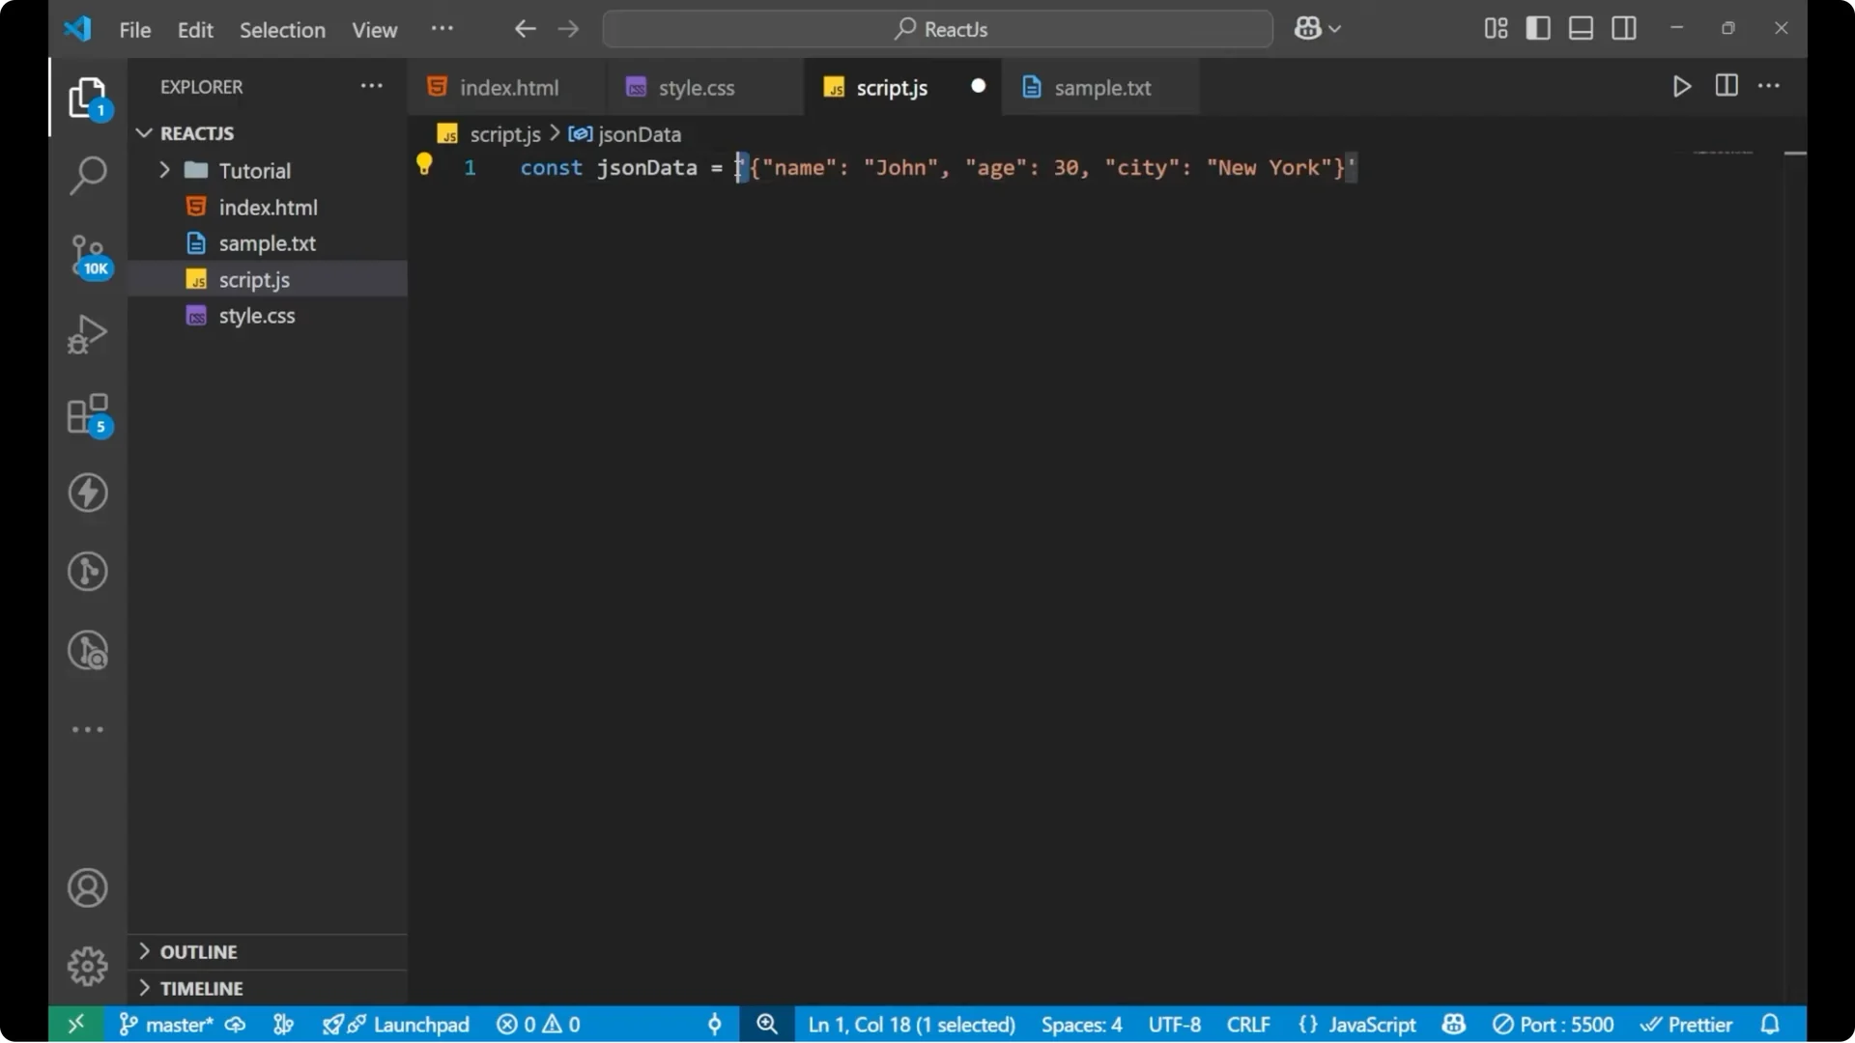This screenshot has width=1855, height=1043.
Task: Toggle the primary sidebar visibility
Action: [x=1537, y=28]
